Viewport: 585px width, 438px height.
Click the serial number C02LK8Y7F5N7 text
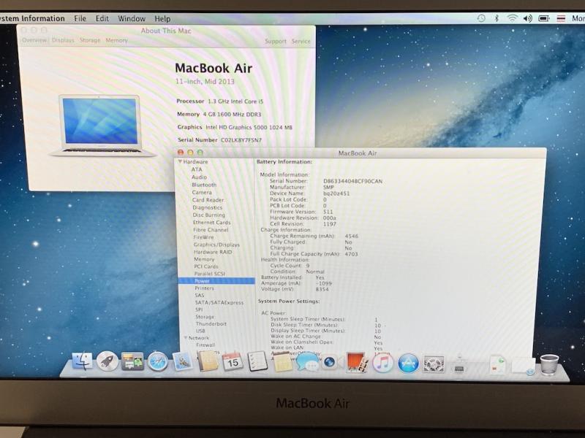coord(241,140)
